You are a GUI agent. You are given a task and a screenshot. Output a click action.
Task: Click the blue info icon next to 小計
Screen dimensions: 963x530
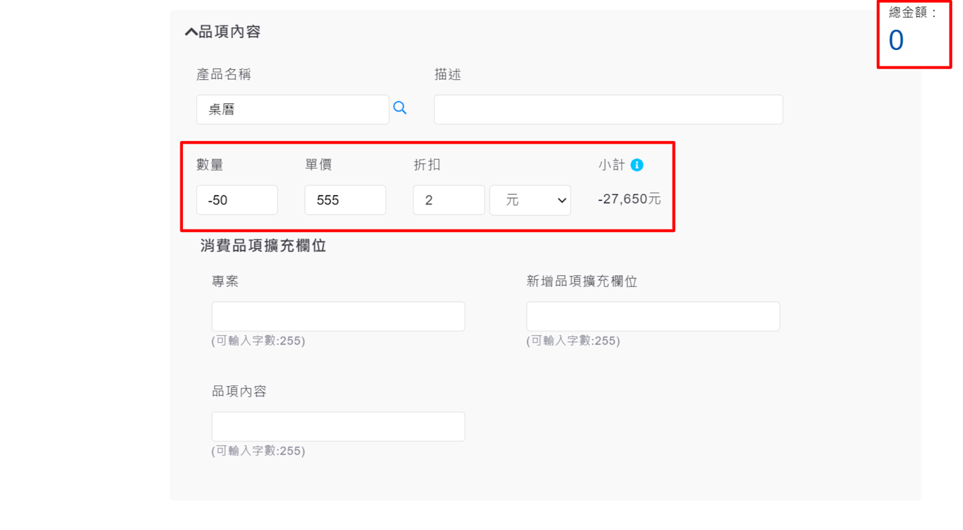point(637,165)
